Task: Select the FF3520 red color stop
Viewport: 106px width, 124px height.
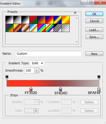Action: tap(31, 89)
